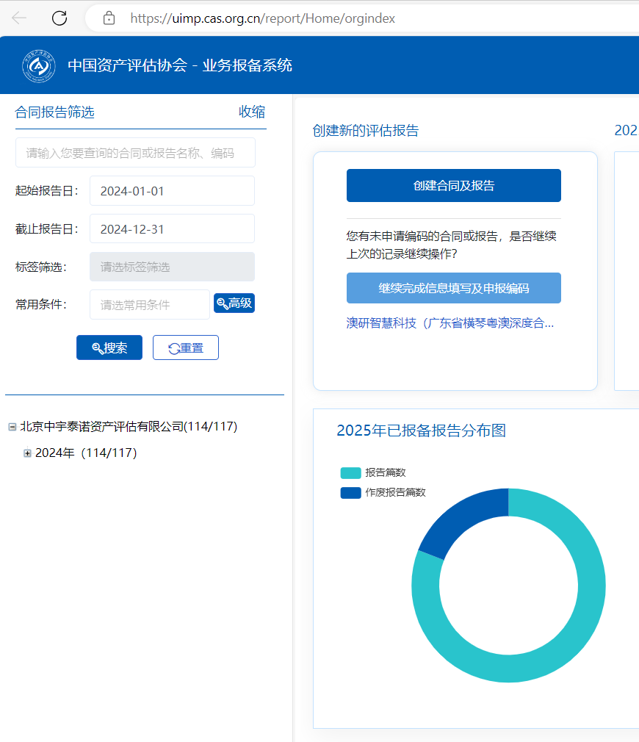Viewport: 639px width, 742px height.
Task: Click the lock icon in address bar
Action: [x=109, y=18]
